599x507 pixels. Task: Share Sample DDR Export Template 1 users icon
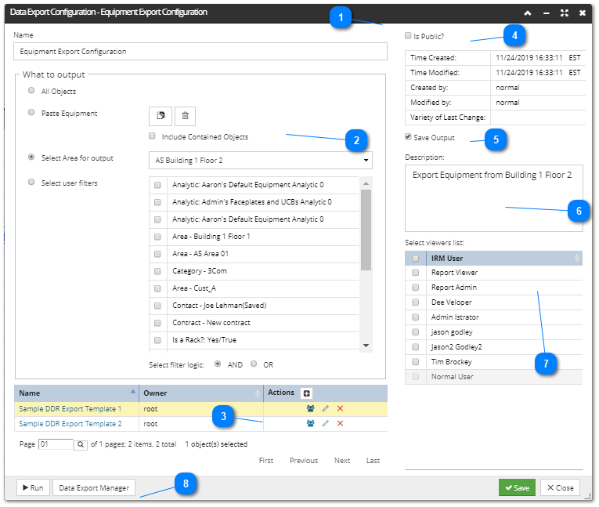[x=311, y=408]
